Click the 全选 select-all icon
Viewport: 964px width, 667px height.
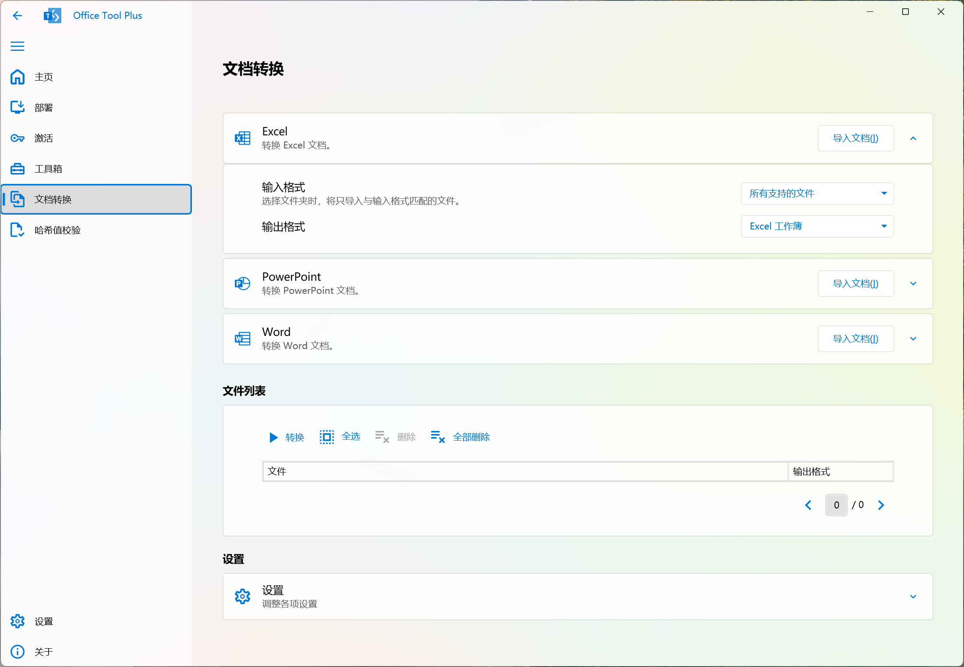click(x=327, y=437)
